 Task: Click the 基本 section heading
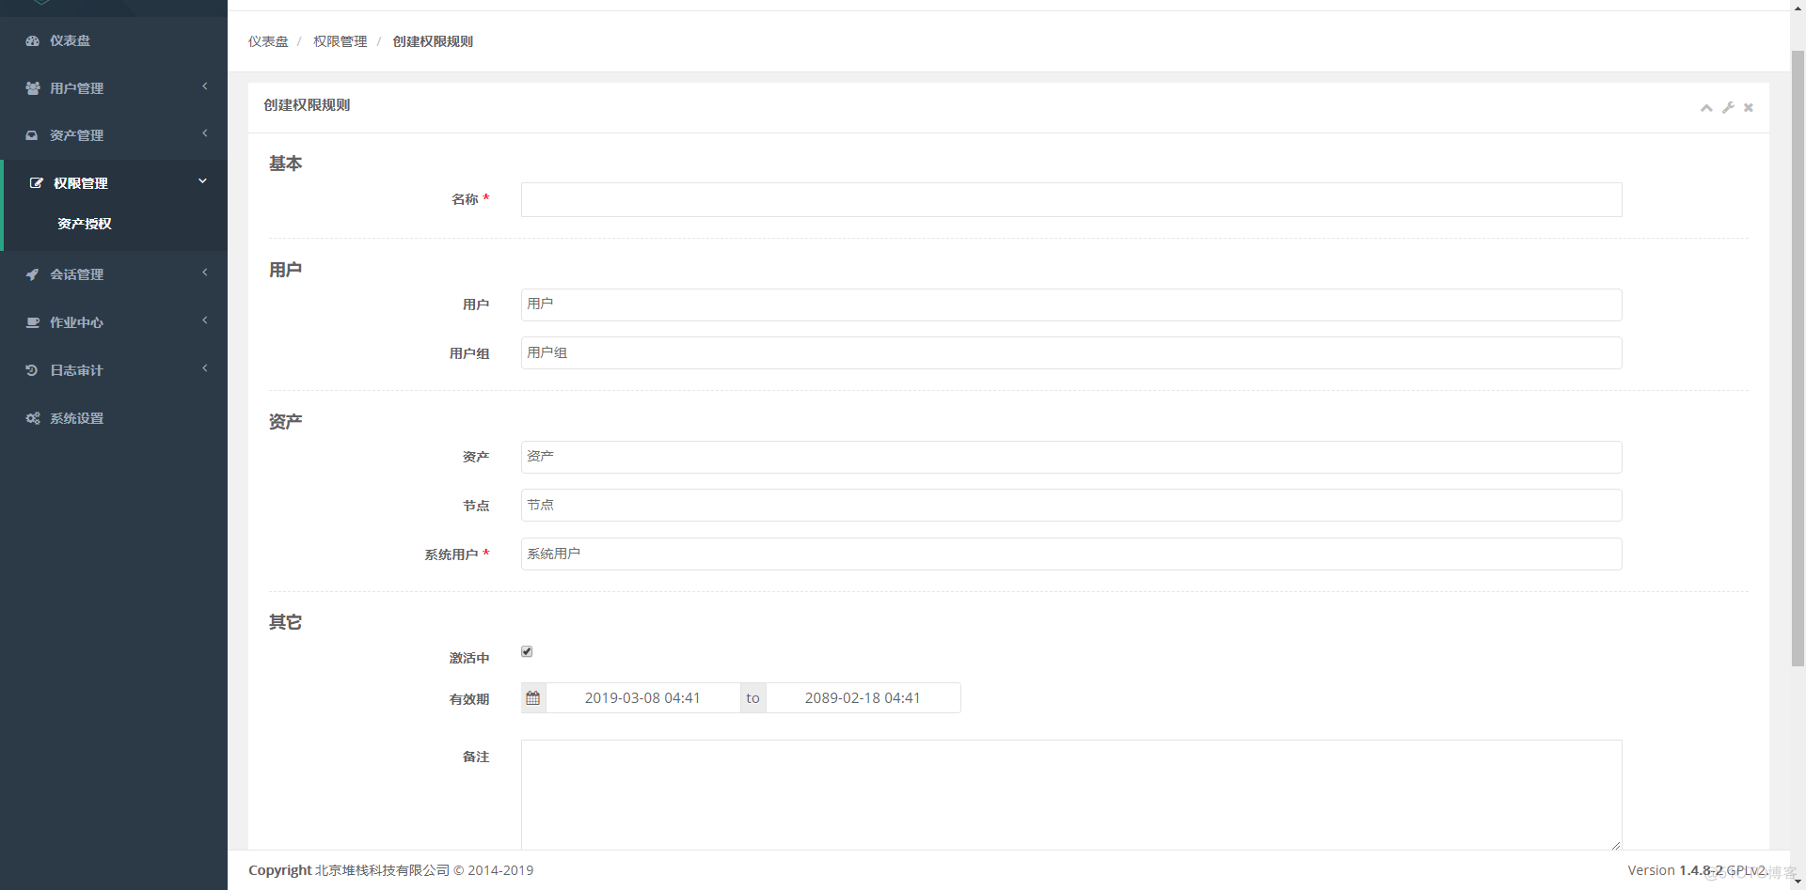click(x=286, y=164)
